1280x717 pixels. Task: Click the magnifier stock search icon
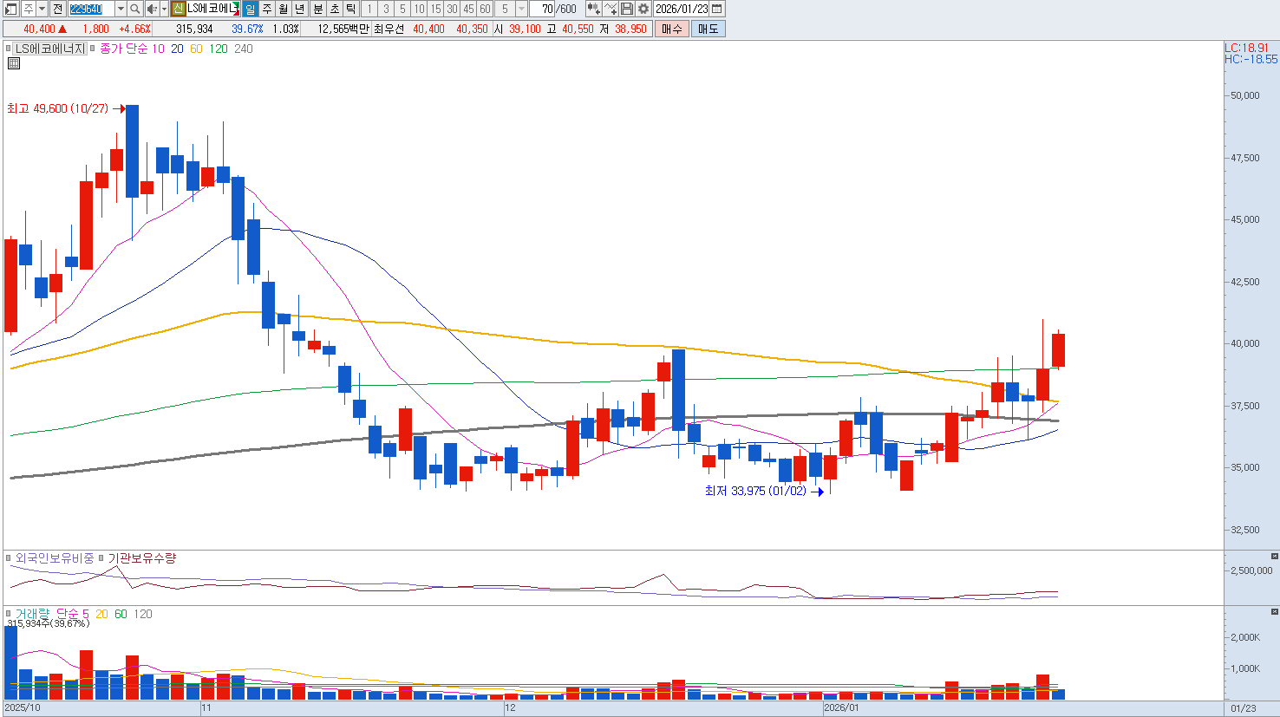pos(135,9)
